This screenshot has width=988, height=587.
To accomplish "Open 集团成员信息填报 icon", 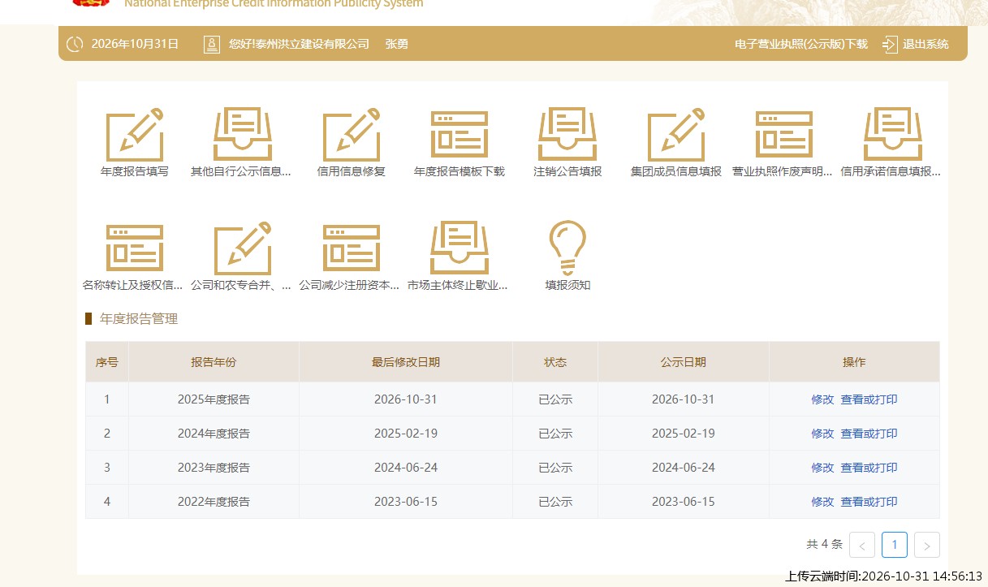I will pos(675,134).
